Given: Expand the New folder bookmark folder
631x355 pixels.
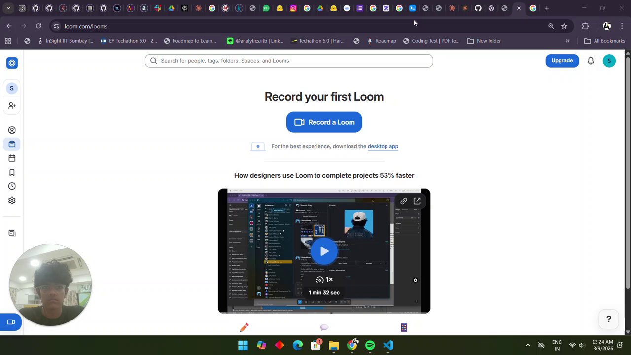Looking at the screenshot, I should [484, 41].
